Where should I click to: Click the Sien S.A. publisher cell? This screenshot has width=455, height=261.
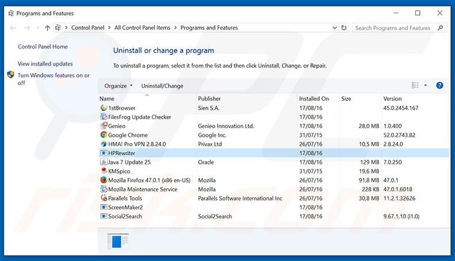tap(208, 108)
